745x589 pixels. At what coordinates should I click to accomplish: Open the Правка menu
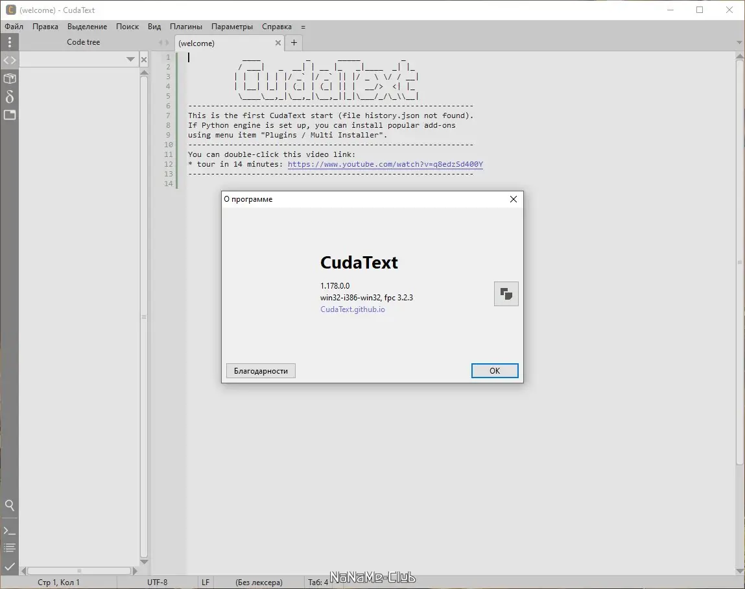click(x=45, y=27)
